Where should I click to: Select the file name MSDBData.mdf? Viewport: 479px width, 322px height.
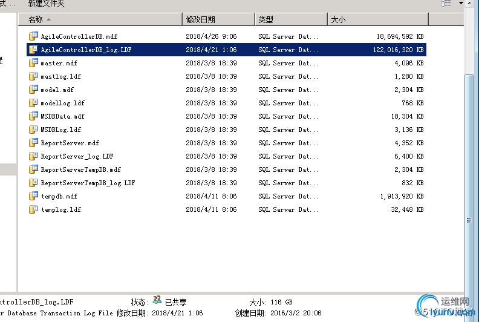tap(63, 116)
